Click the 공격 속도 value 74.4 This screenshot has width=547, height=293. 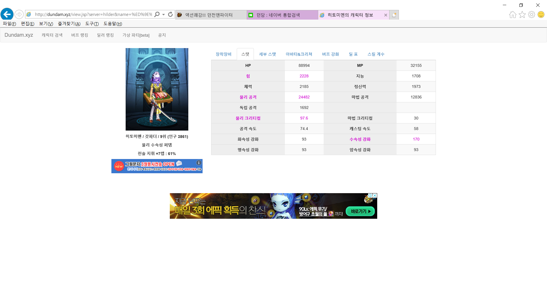[x=304, y=129]
